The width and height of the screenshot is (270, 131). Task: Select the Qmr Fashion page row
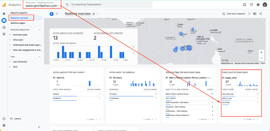click(189, 99)
